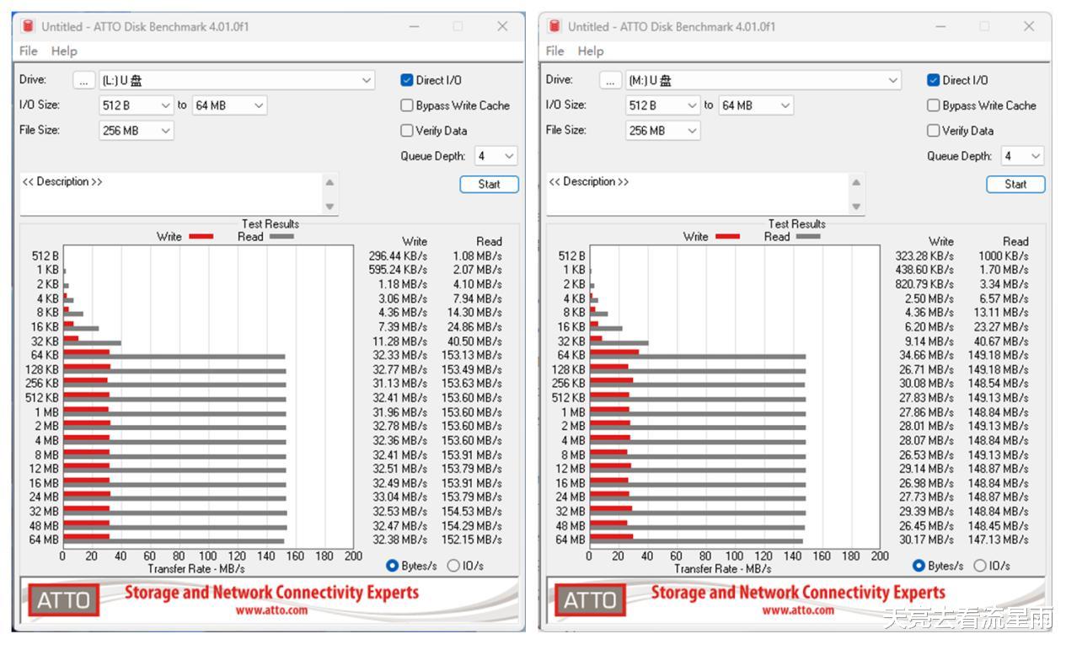1066x645 pixels.
Task: Open the Queue Depth dropdown in the L: drive window
Action: pyautogui.click(x=496, y=156)
